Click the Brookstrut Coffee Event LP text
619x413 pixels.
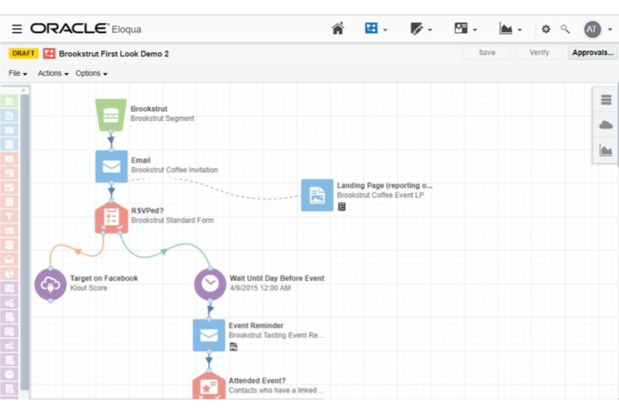pyautogui.click(x=380, y=195)
